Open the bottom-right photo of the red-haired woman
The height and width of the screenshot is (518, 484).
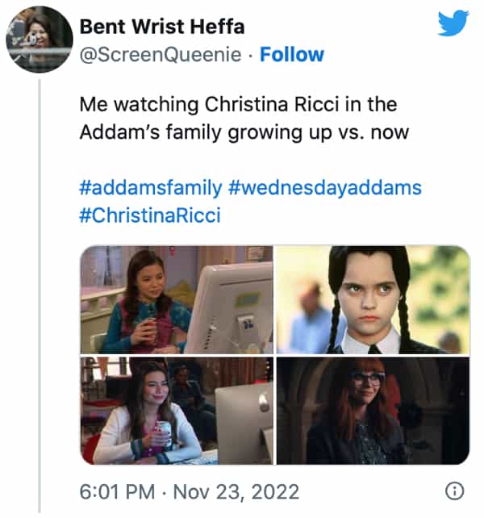373,411
